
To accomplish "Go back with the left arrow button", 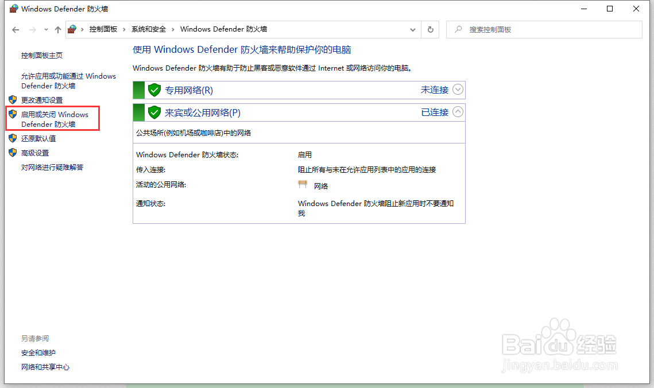I will 16,30.
